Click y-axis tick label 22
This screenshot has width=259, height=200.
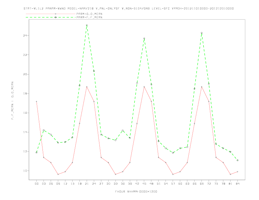point(25,55)
